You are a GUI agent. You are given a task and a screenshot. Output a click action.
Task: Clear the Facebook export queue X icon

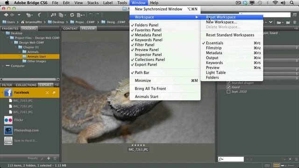47,92
